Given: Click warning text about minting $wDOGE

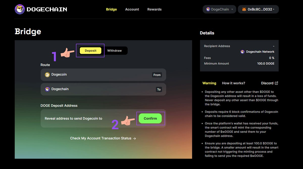Looking at the screenshot, I should [x=242, y=130].
